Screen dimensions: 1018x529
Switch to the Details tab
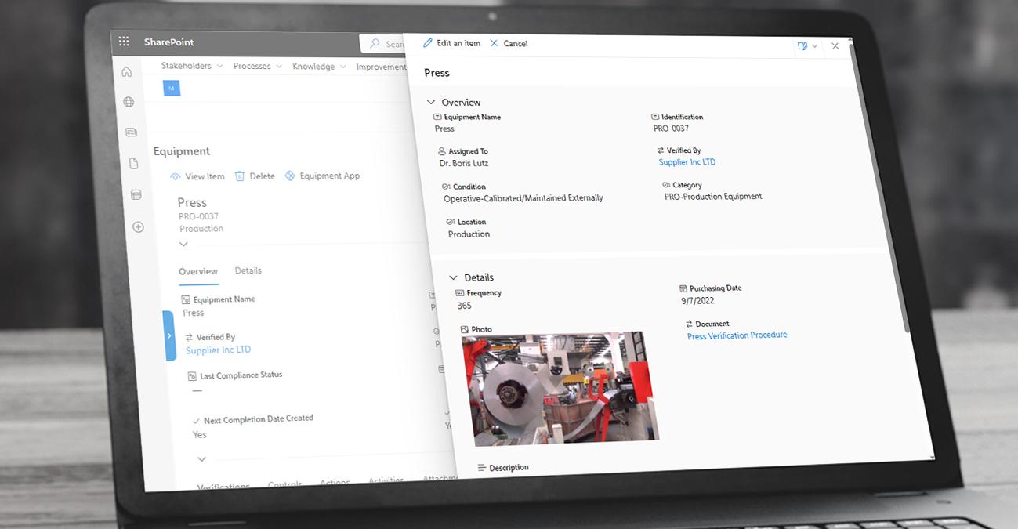(x=248, y=270)
